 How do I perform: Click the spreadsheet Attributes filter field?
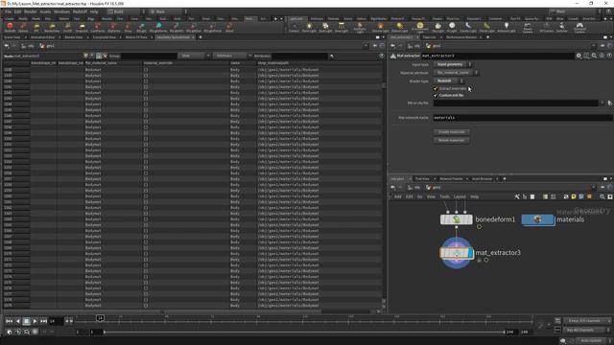pos(299,56)
